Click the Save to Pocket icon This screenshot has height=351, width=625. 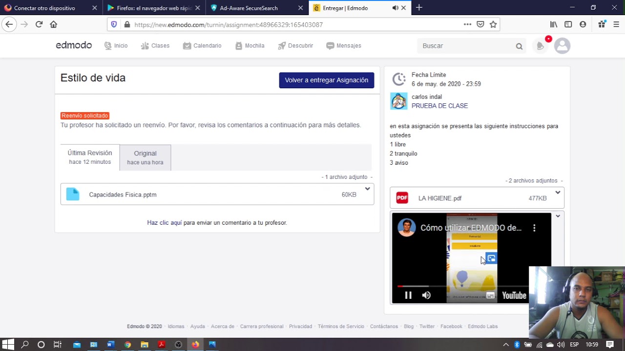[480, 24]
